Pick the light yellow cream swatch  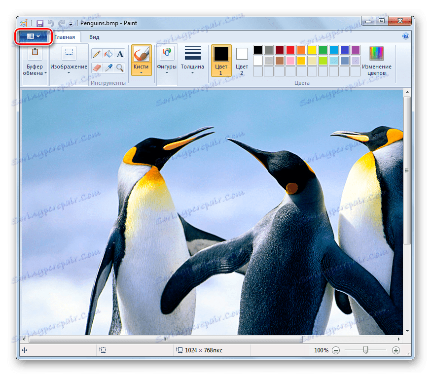pos(312,61)
